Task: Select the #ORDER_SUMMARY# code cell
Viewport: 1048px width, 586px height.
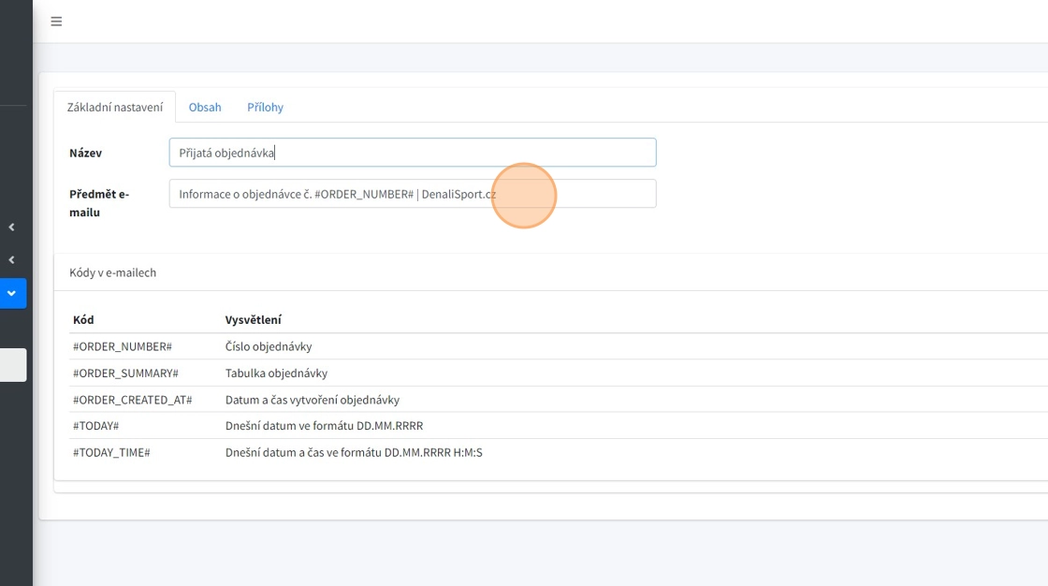Action: (125, 373)
